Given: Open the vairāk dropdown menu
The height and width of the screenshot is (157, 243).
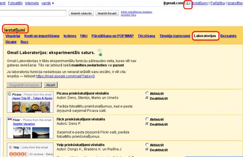Looking at the screenshot, I should pos(47,3).
